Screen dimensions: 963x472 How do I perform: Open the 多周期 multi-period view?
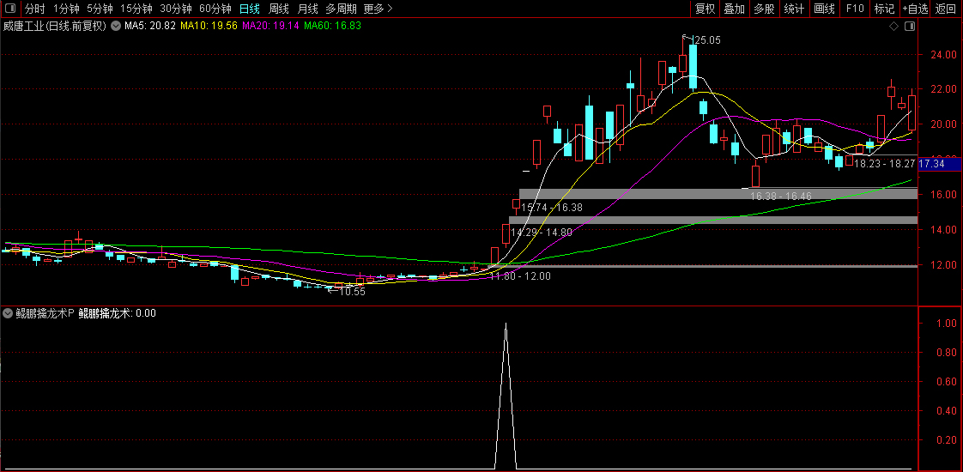tap(341, 9)
